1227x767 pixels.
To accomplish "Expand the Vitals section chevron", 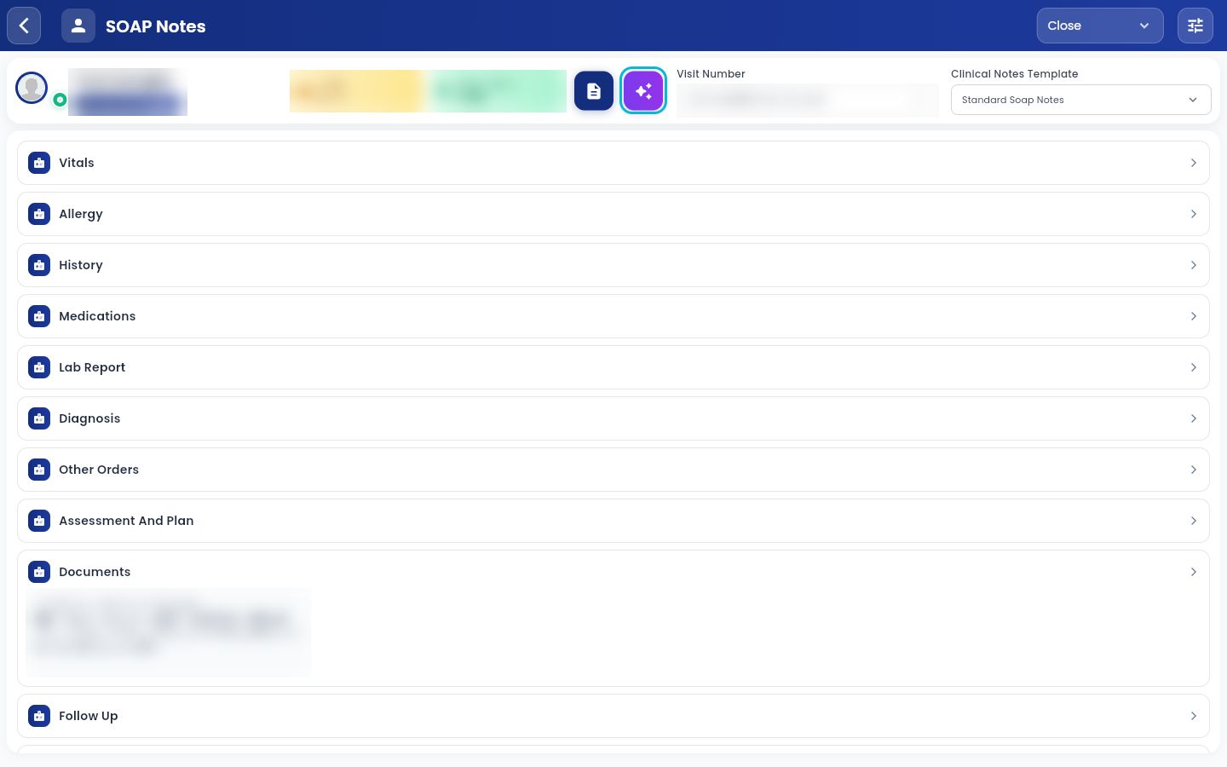I will click(1193, 163).
